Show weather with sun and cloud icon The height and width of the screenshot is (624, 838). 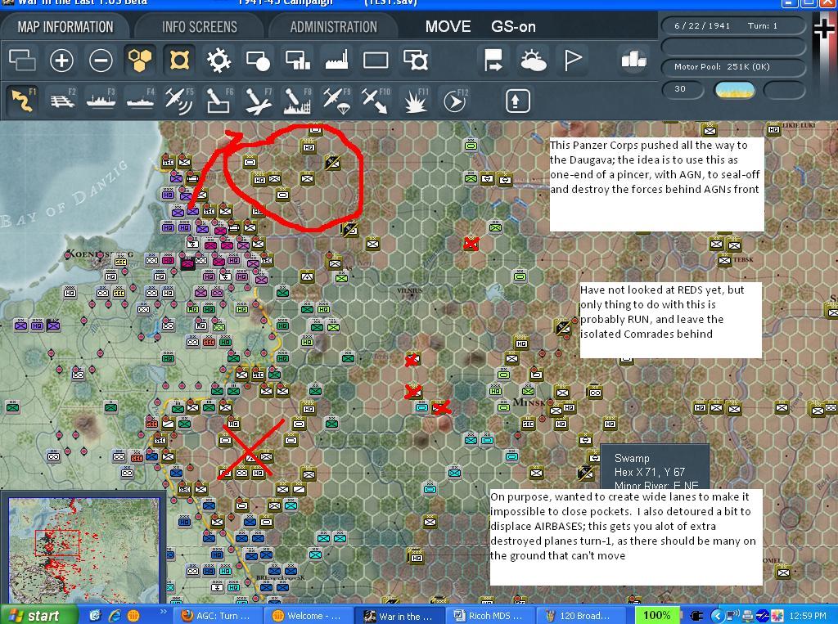click(533, 60)
